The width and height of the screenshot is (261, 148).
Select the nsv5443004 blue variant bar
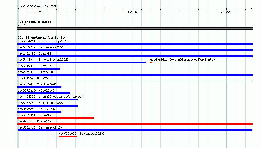pyautogui.click(x=82, y=63)
